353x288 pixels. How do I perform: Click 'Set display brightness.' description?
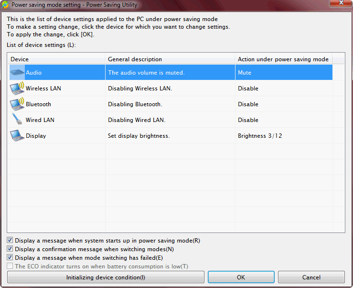(x=139, y=136)
